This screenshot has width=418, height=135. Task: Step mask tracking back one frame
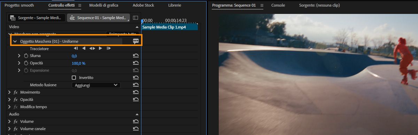pos(76,48)
